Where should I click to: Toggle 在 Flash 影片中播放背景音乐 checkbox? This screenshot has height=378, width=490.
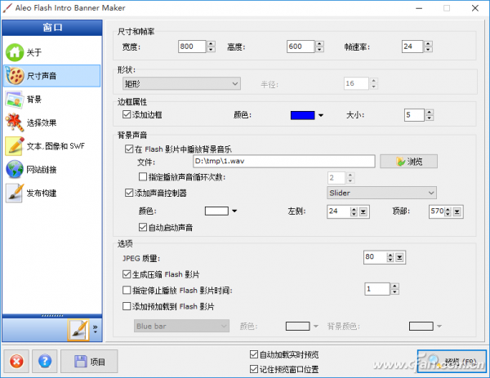point(129,149)
